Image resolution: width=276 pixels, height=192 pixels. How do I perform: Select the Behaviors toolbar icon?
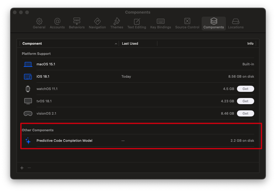[x=77, y=21]
